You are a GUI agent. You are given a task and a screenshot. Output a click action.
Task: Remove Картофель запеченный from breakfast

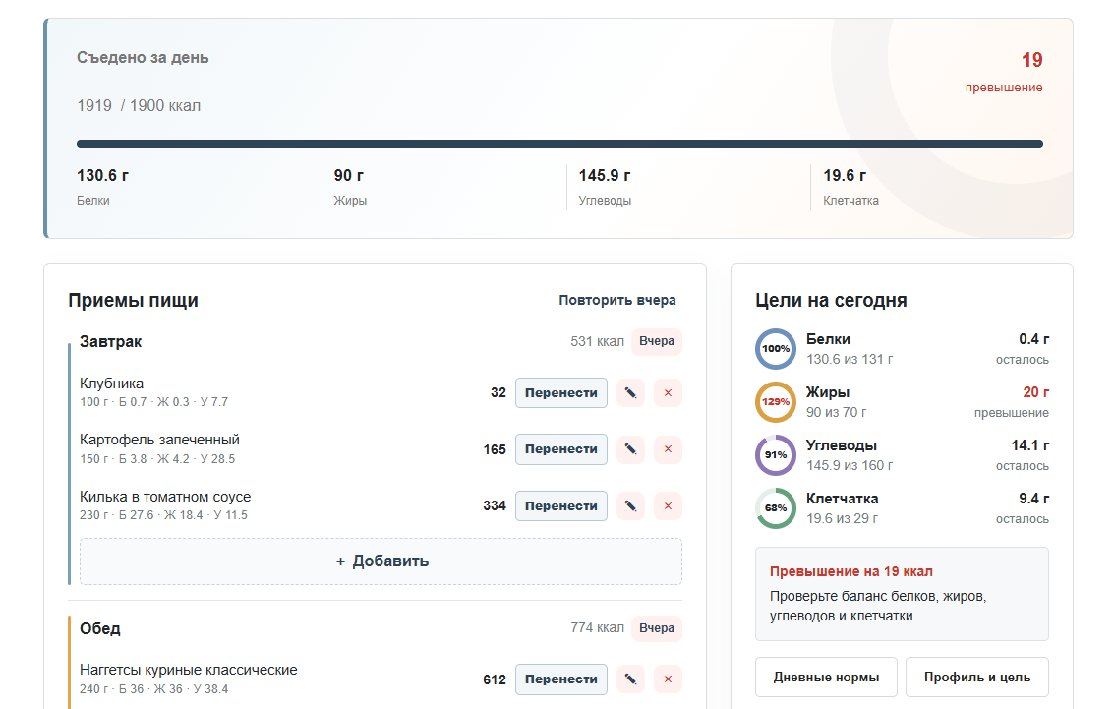coord(668,449)
